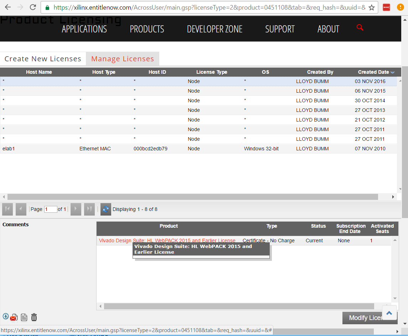Open Vivado Design Suite HL WebPACK link
The image size is (408, 336).
click(x=167, y=241)
